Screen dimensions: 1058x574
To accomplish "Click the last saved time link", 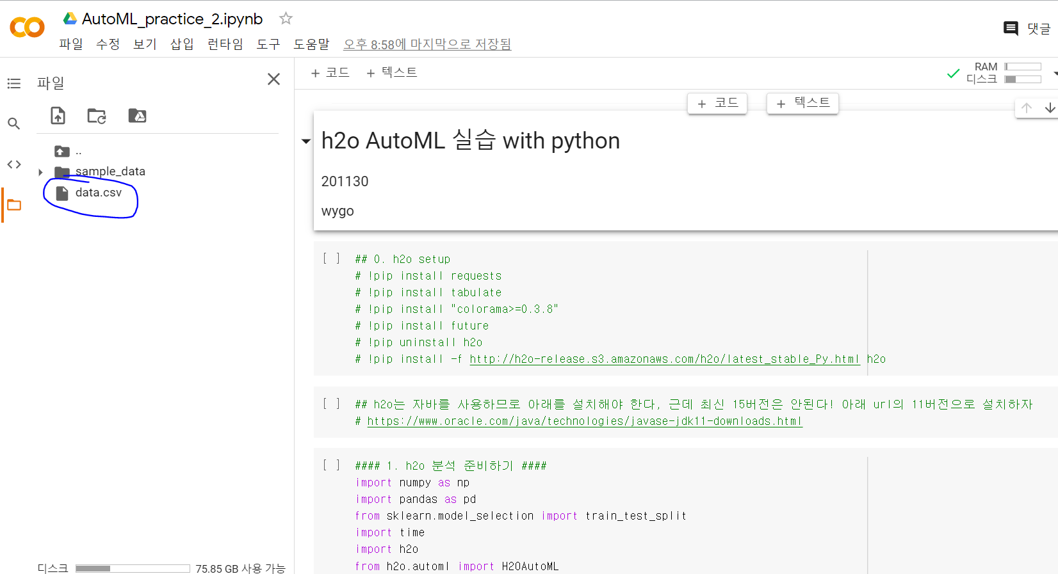I will (427, 44).
